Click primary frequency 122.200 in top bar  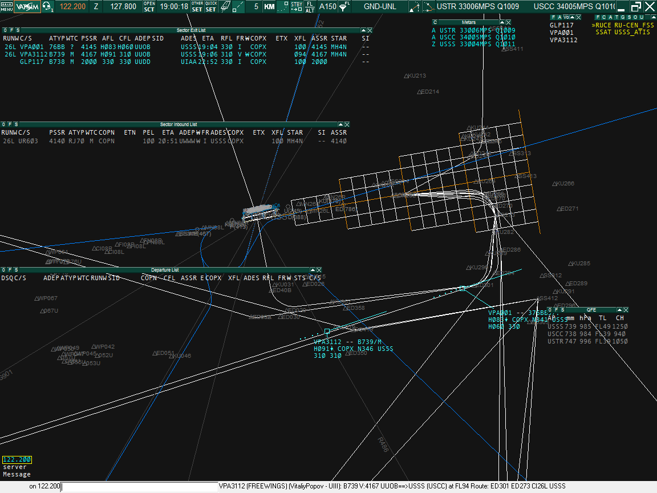[x=72, y=6]
